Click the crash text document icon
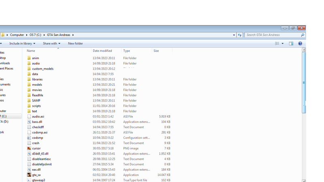This screenshot has width=324, height=182. [29, 143]
